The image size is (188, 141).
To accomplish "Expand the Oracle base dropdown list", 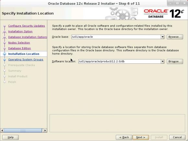I will point(163,37).
